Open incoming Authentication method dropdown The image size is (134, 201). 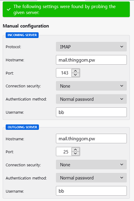click(91, 99)
